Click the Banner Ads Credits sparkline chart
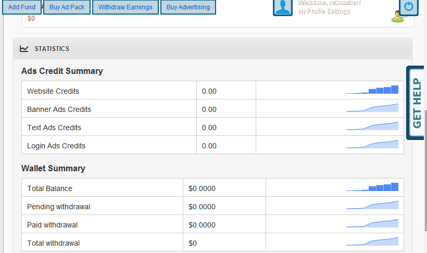 (372, 108)
